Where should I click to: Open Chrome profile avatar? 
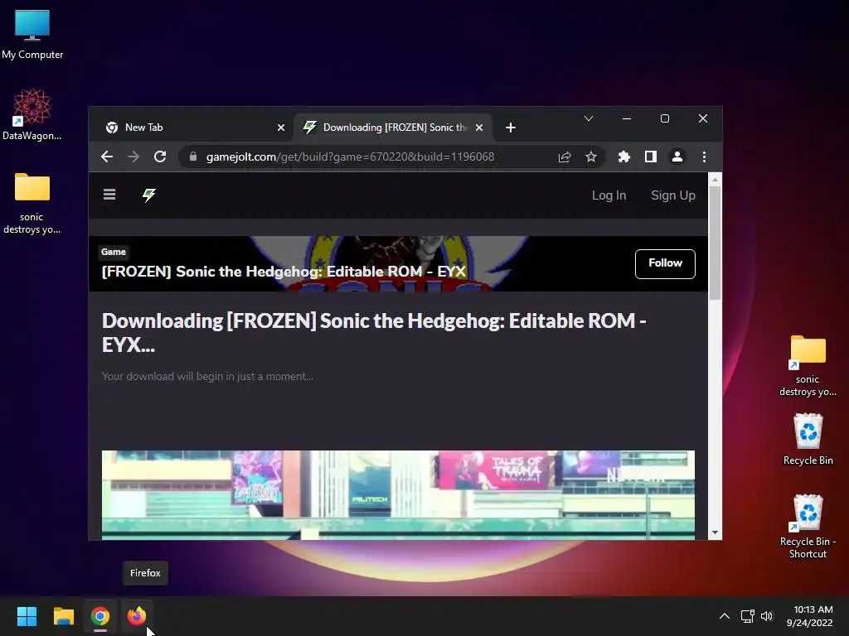click(677, 157)
